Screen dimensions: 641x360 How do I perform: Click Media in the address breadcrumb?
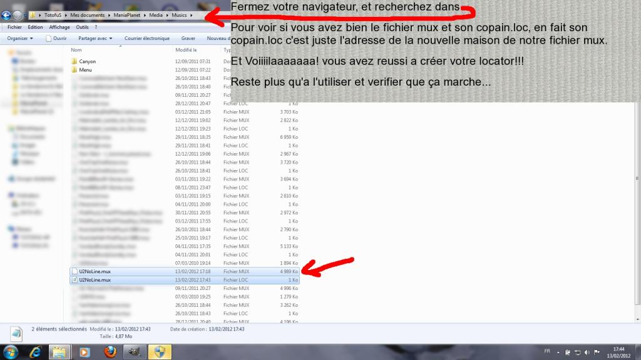click(156, 15)
